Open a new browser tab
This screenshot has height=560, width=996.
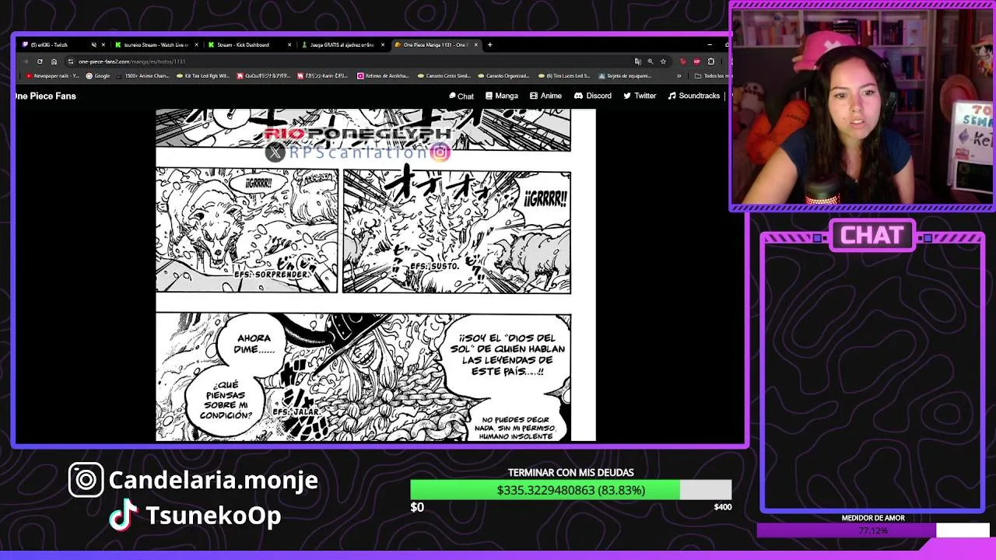pos(490,44)
